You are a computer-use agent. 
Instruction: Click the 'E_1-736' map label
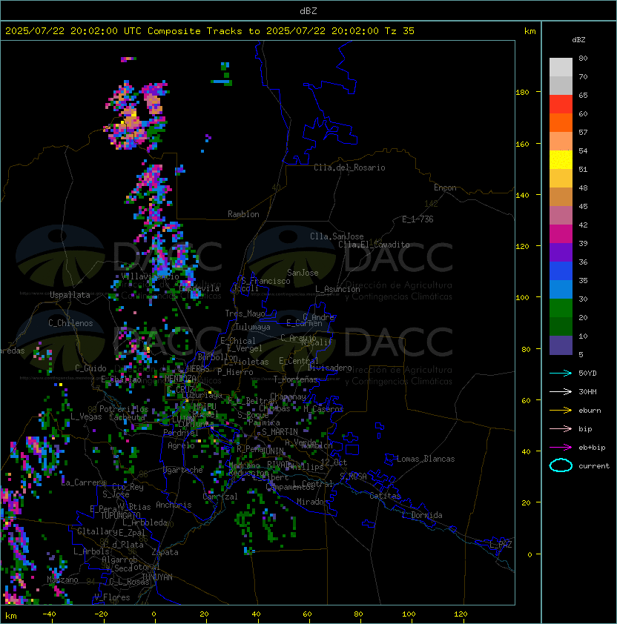point(418,219)
